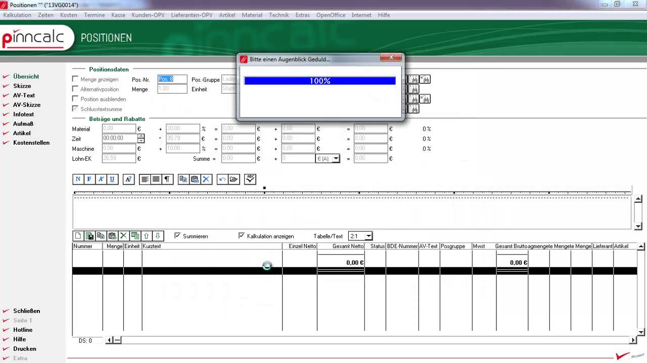
Task: Paste row in table toolbar
Action: (x=112, y=235)
